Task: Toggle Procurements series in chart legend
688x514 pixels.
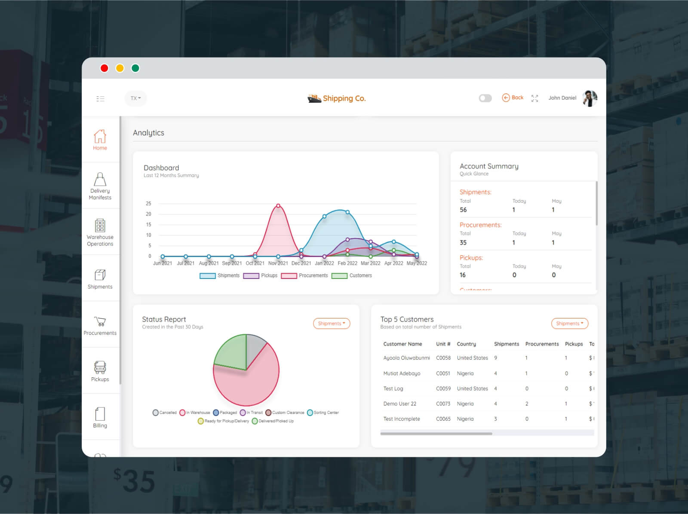Action: click(x=304, y=275)
